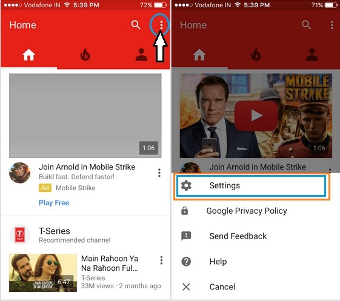Click the question mark help icon

coord(186,262)
